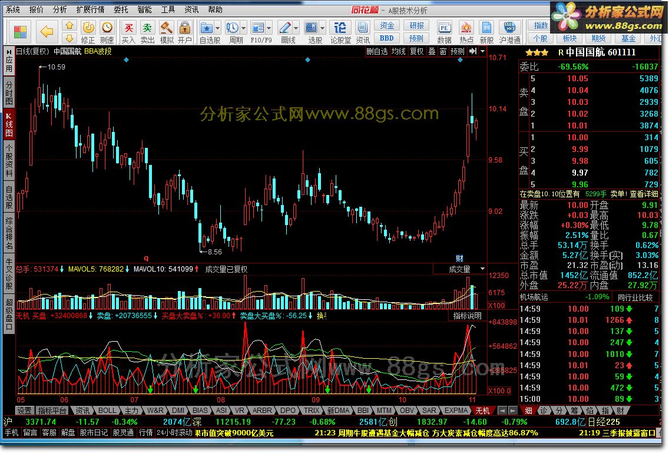Open chart header options dropdown arrow
Viewport: 669px width, 453px height.
[x=482, y=51]
